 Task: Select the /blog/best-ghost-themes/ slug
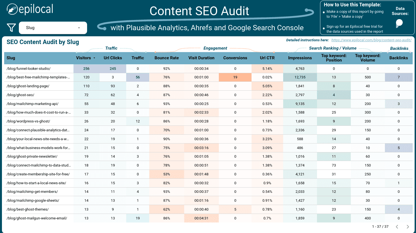27,209
